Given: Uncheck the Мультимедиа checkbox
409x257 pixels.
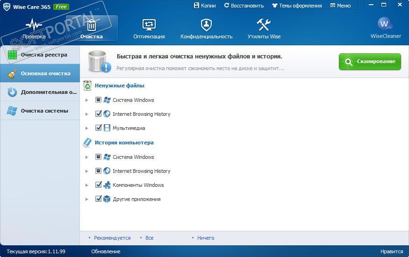Looking at the screenshot, I should click(98, 128).
